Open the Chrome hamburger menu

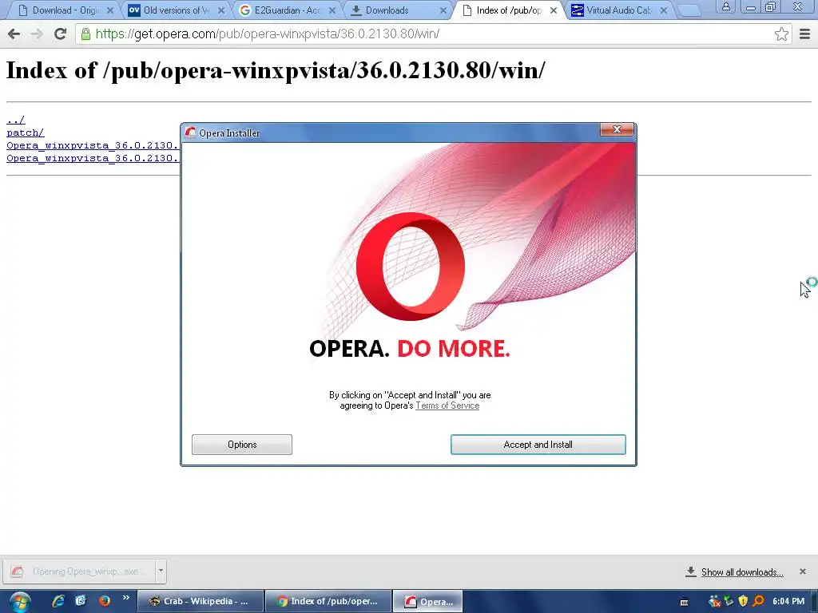click(804, 34)
